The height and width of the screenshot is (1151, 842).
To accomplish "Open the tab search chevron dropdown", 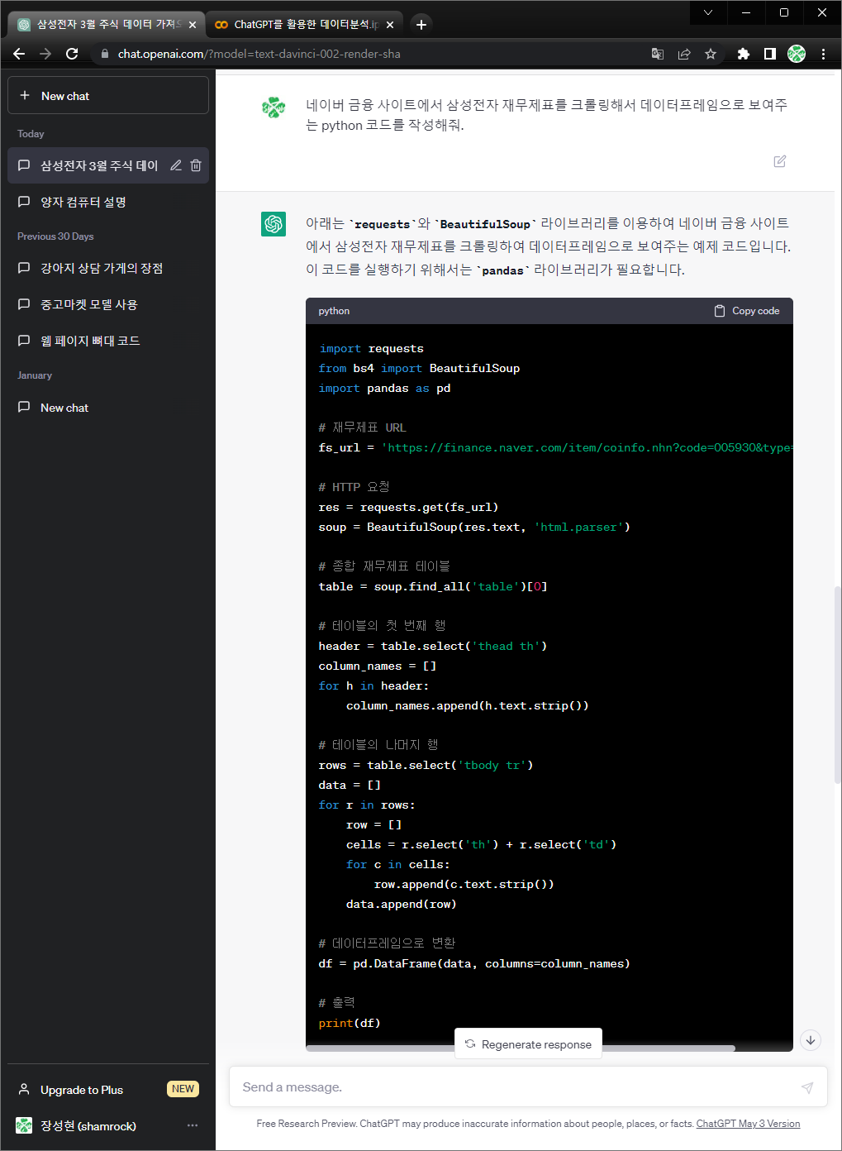I will 708,12.
